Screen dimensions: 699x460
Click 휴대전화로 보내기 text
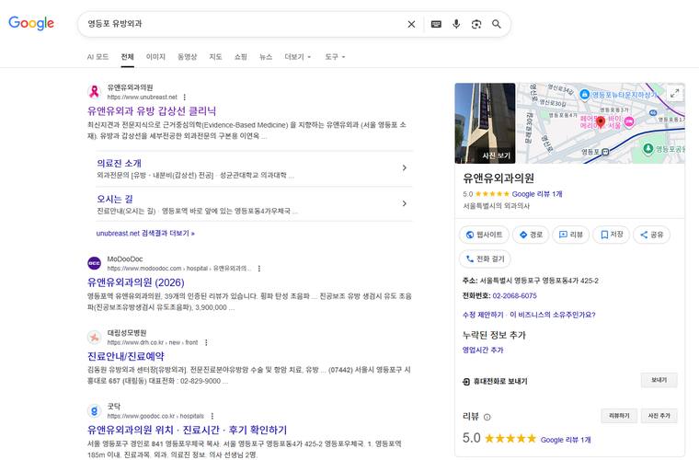pos(500,382)
